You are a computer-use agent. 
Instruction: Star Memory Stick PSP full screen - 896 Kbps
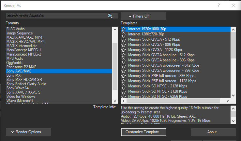point(124,76)
